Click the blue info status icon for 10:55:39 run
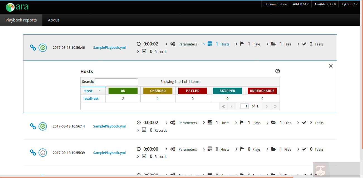363x178 pixels. pos(42,152)
